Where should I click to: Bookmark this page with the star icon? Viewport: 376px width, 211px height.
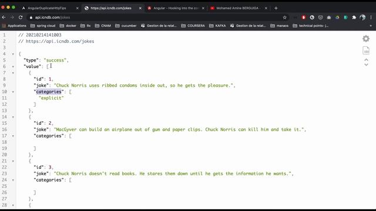click(284, 18)
